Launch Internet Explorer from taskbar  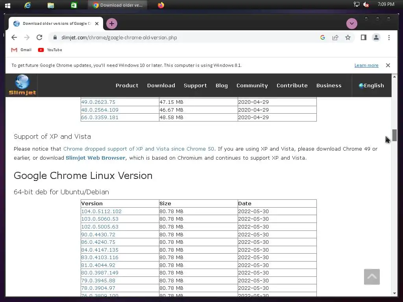point(28,5)
